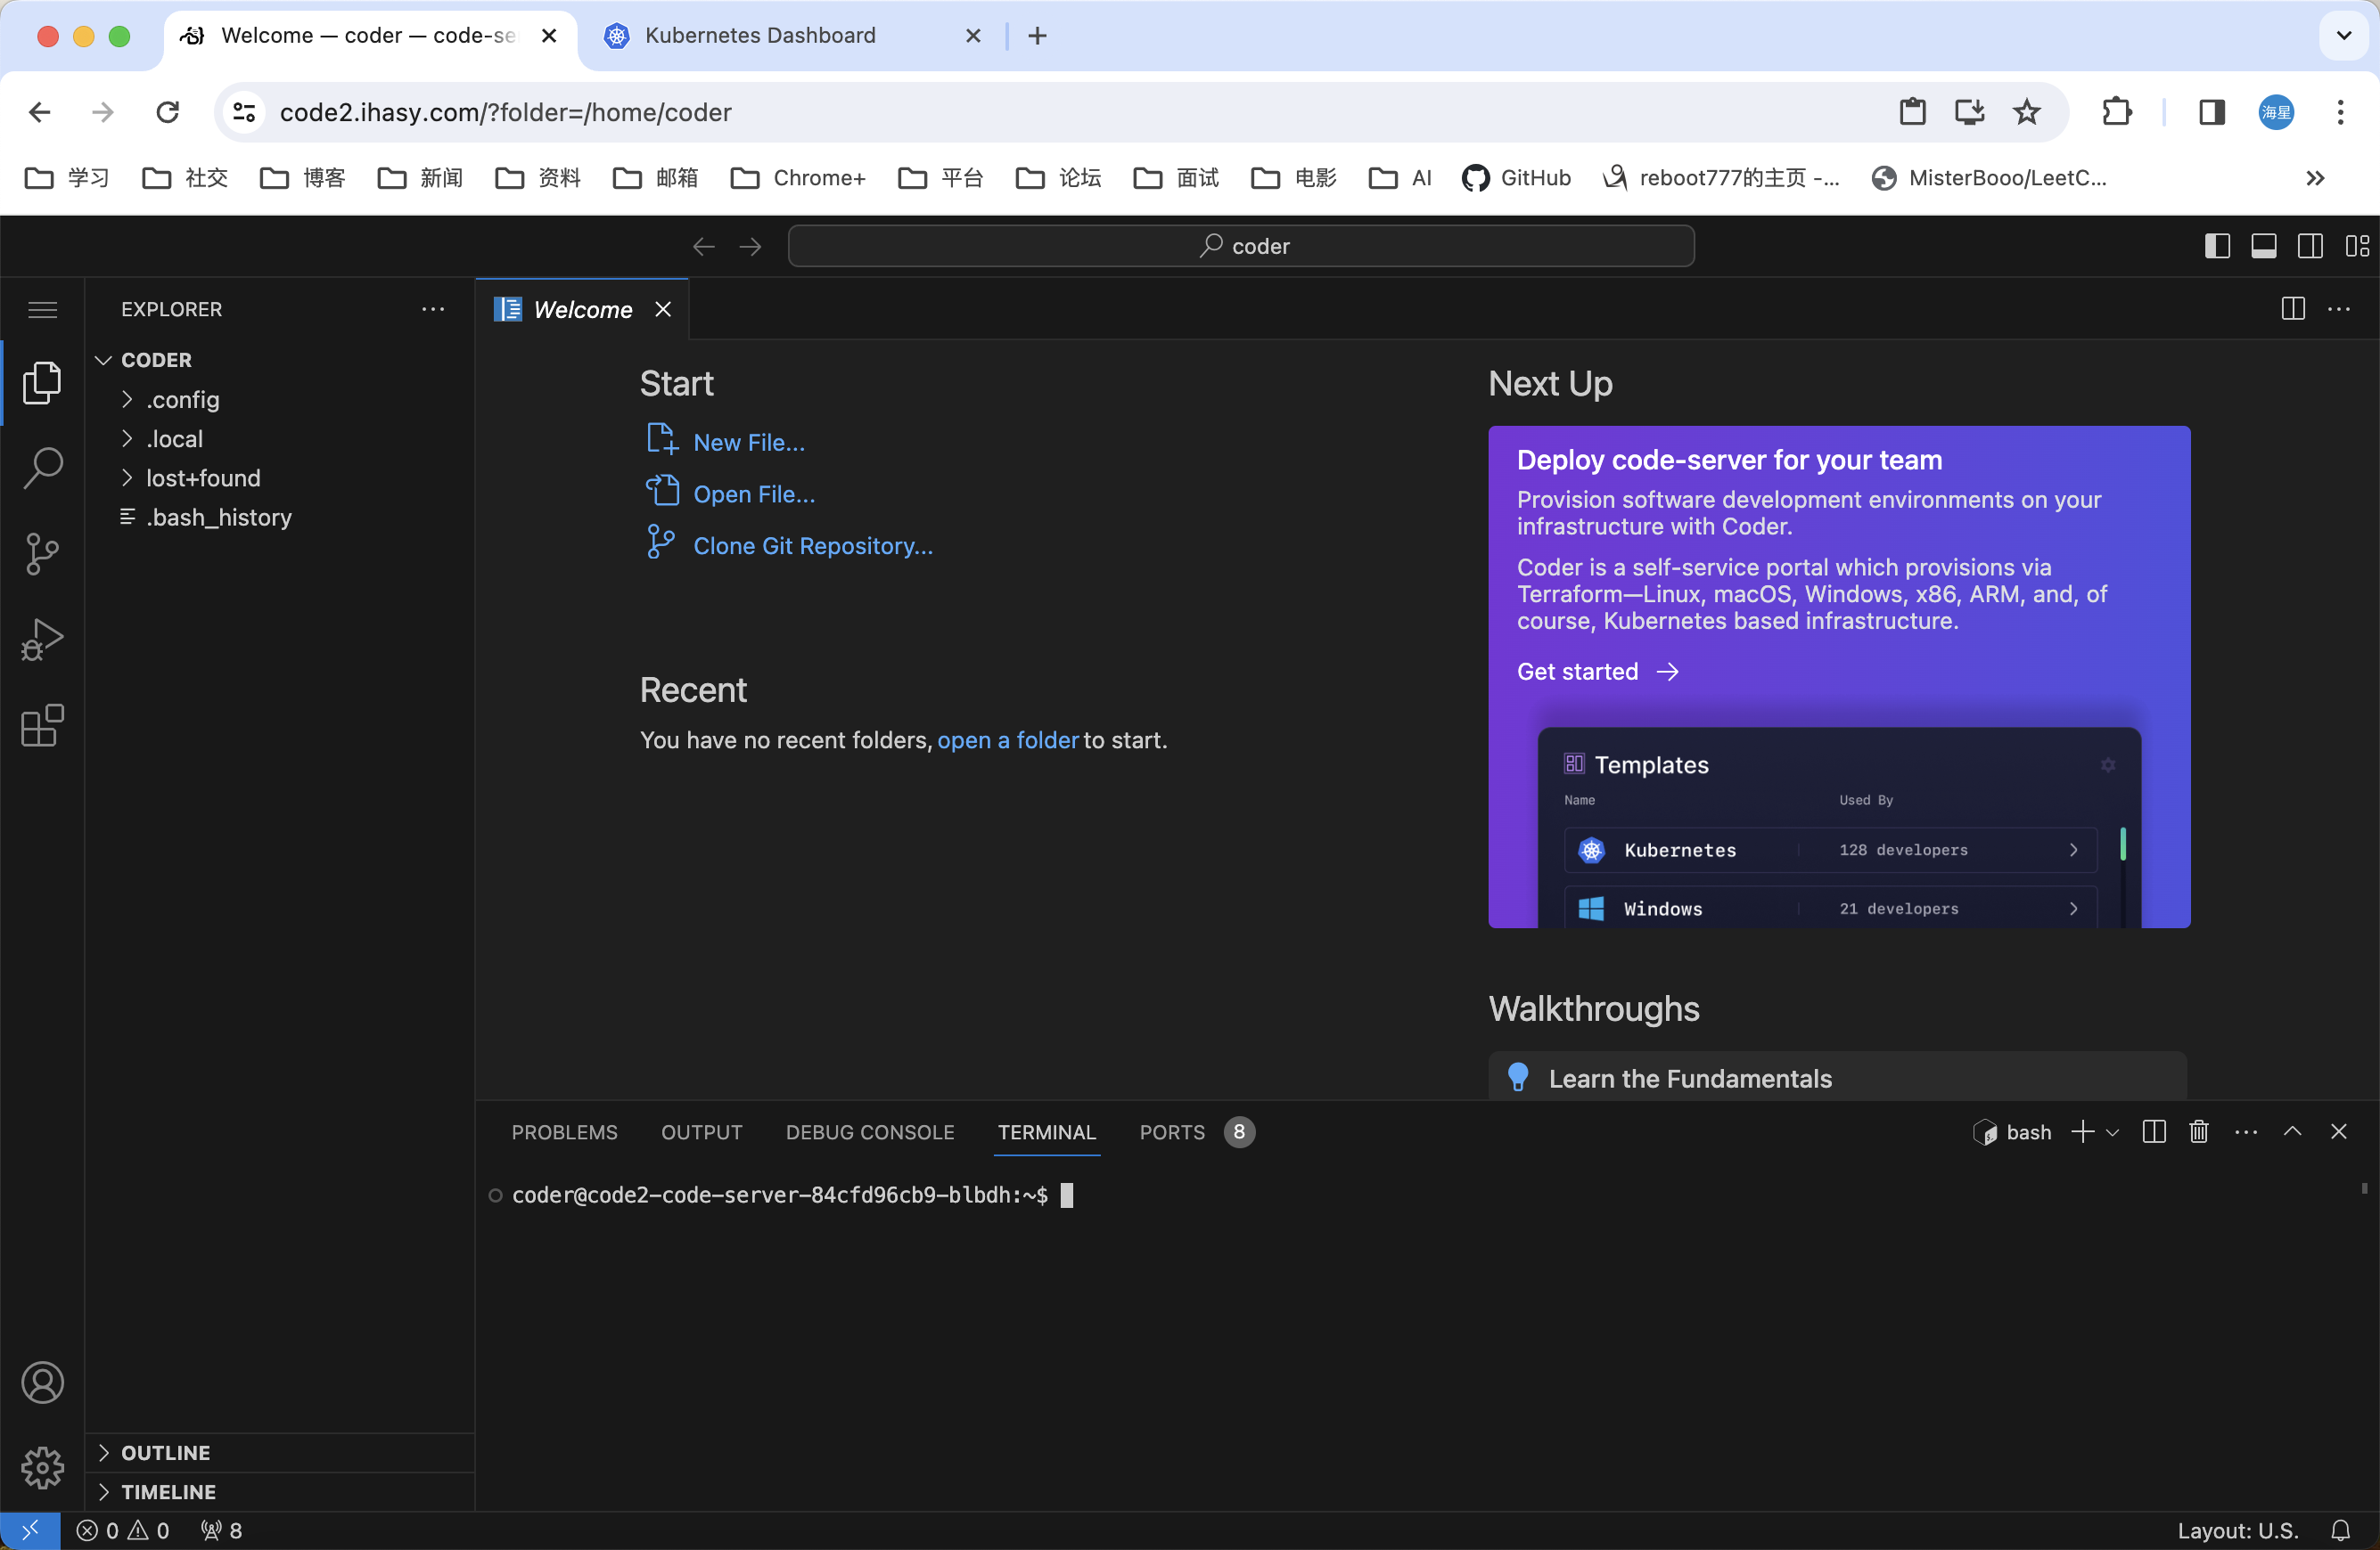Screen dimensions: 2380x1550
Task: Open the Search view in activity bar
Action: click(42, 467)
